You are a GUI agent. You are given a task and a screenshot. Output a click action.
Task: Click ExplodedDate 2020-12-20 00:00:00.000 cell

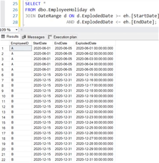(x=95, y=101)
